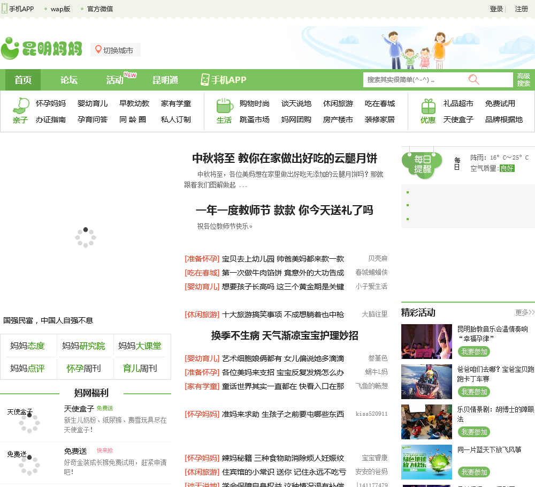535x487 pixels.
Task: Click 我要参加 for 昆明胎教音乐会
Action: (474, 351)
